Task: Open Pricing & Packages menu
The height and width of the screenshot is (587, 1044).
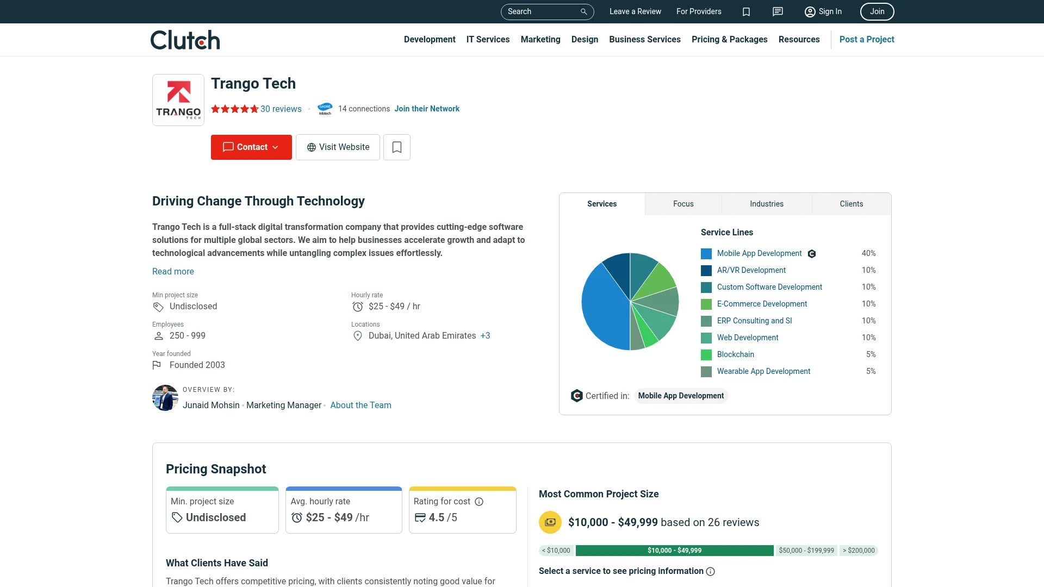Action: pos(730,40)
